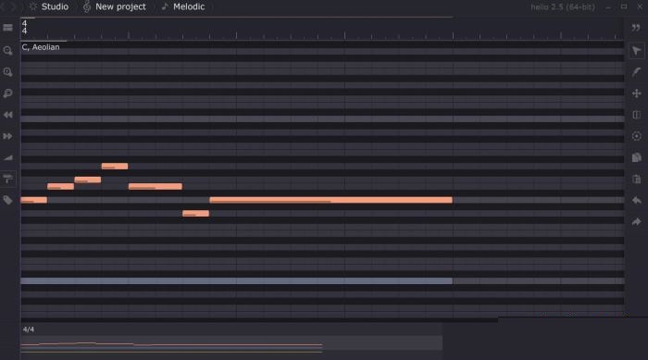Select the lowest short orange note
The height and width of the screenshot is (360, 648).
(195, 213)
